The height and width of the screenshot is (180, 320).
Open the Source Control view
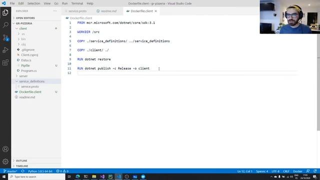coord(5,37)
